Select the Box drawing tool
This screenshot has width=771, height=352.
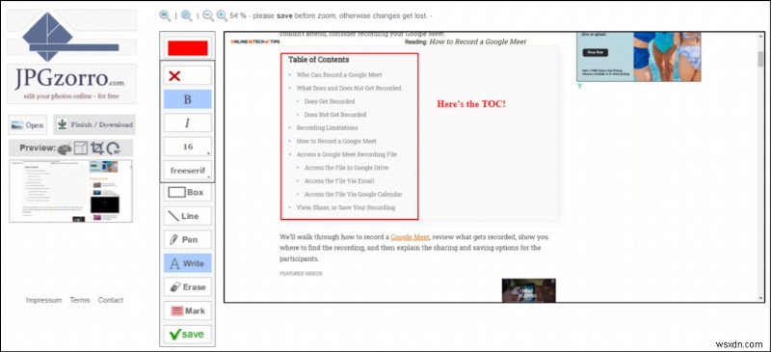pyautogui.click(x=187, y=192)
